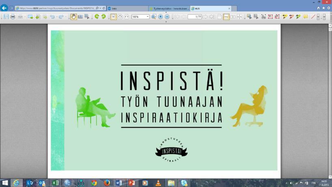Select the red line drawing tool
This screenshot has height=187, width=332.
tap(313, 17)
